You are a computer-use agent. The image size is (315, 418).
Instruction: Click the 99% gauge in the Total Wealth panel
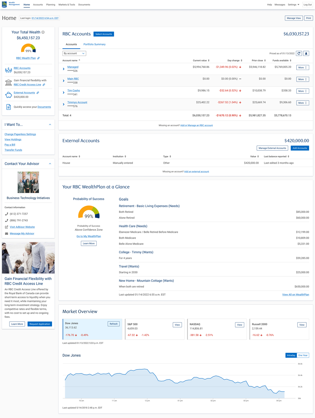pyautogui.click(x=28, y=49)
